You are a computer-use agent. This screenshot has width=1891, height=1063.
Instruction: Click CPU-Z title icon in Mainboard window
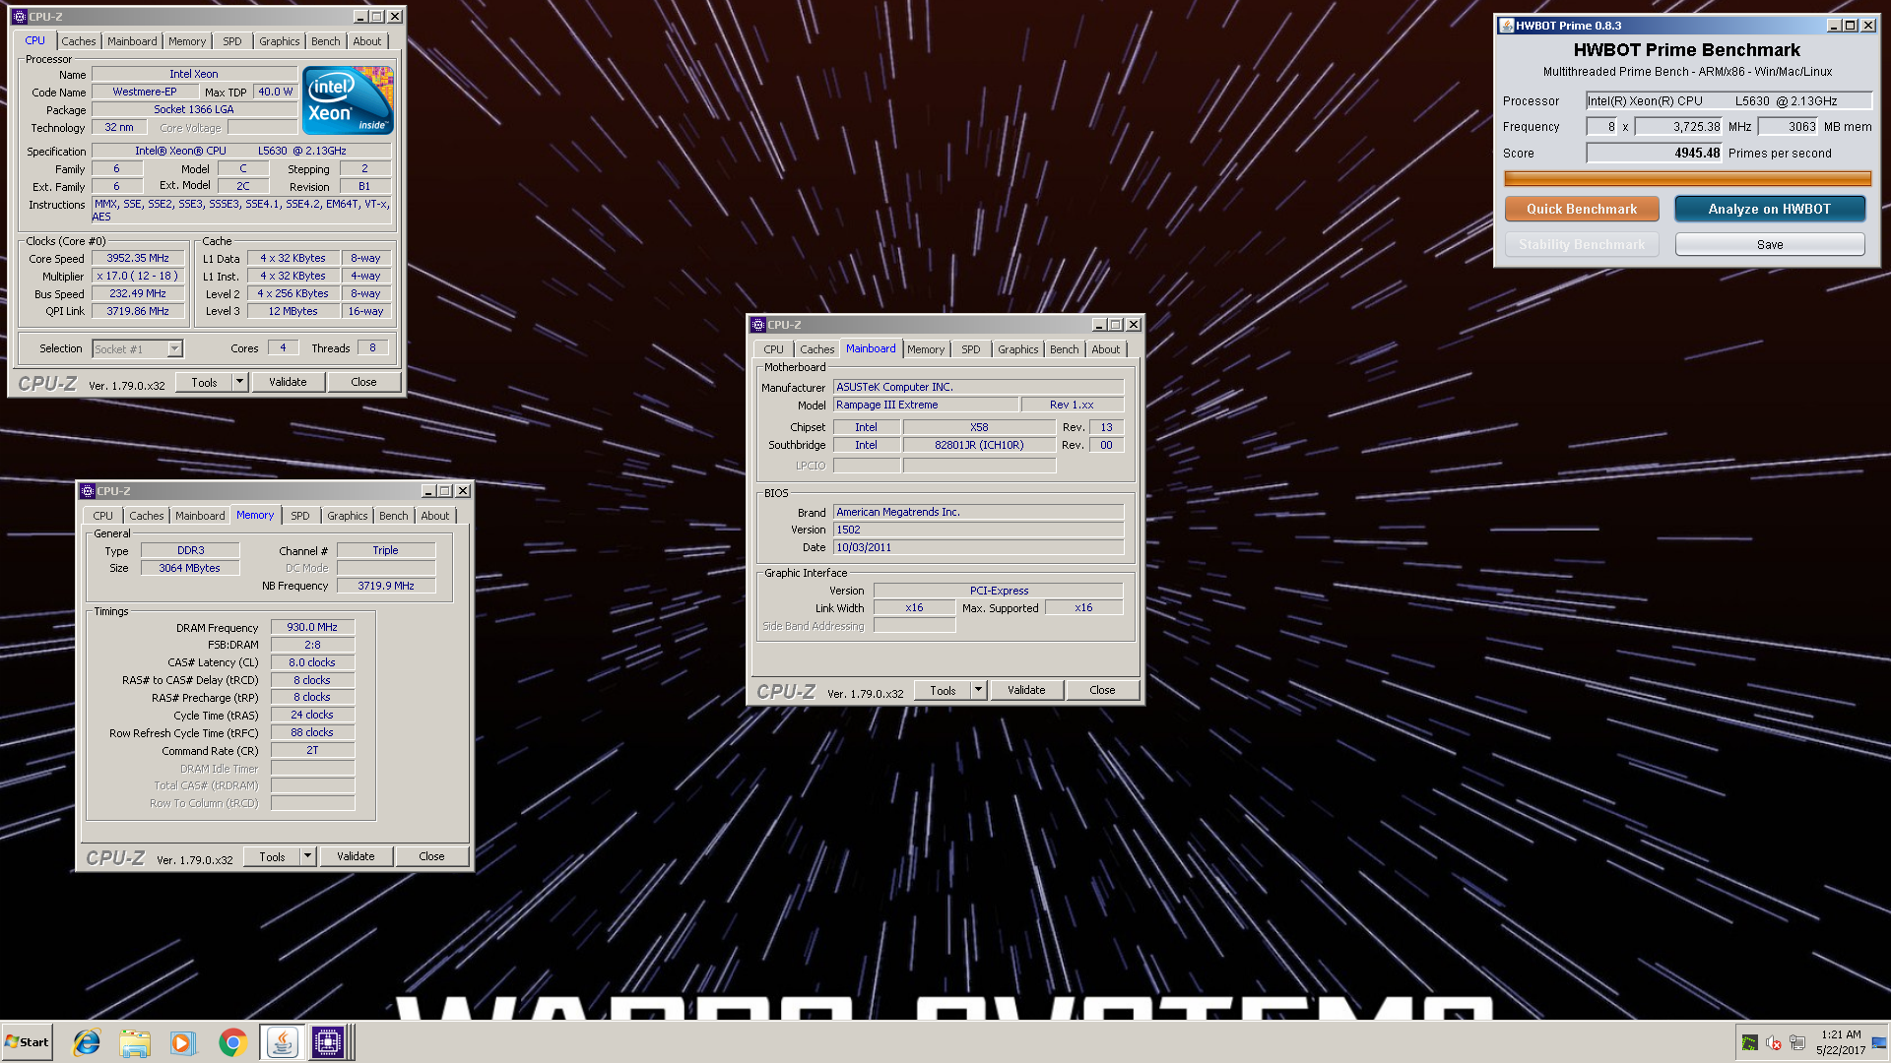pos(758,325)
